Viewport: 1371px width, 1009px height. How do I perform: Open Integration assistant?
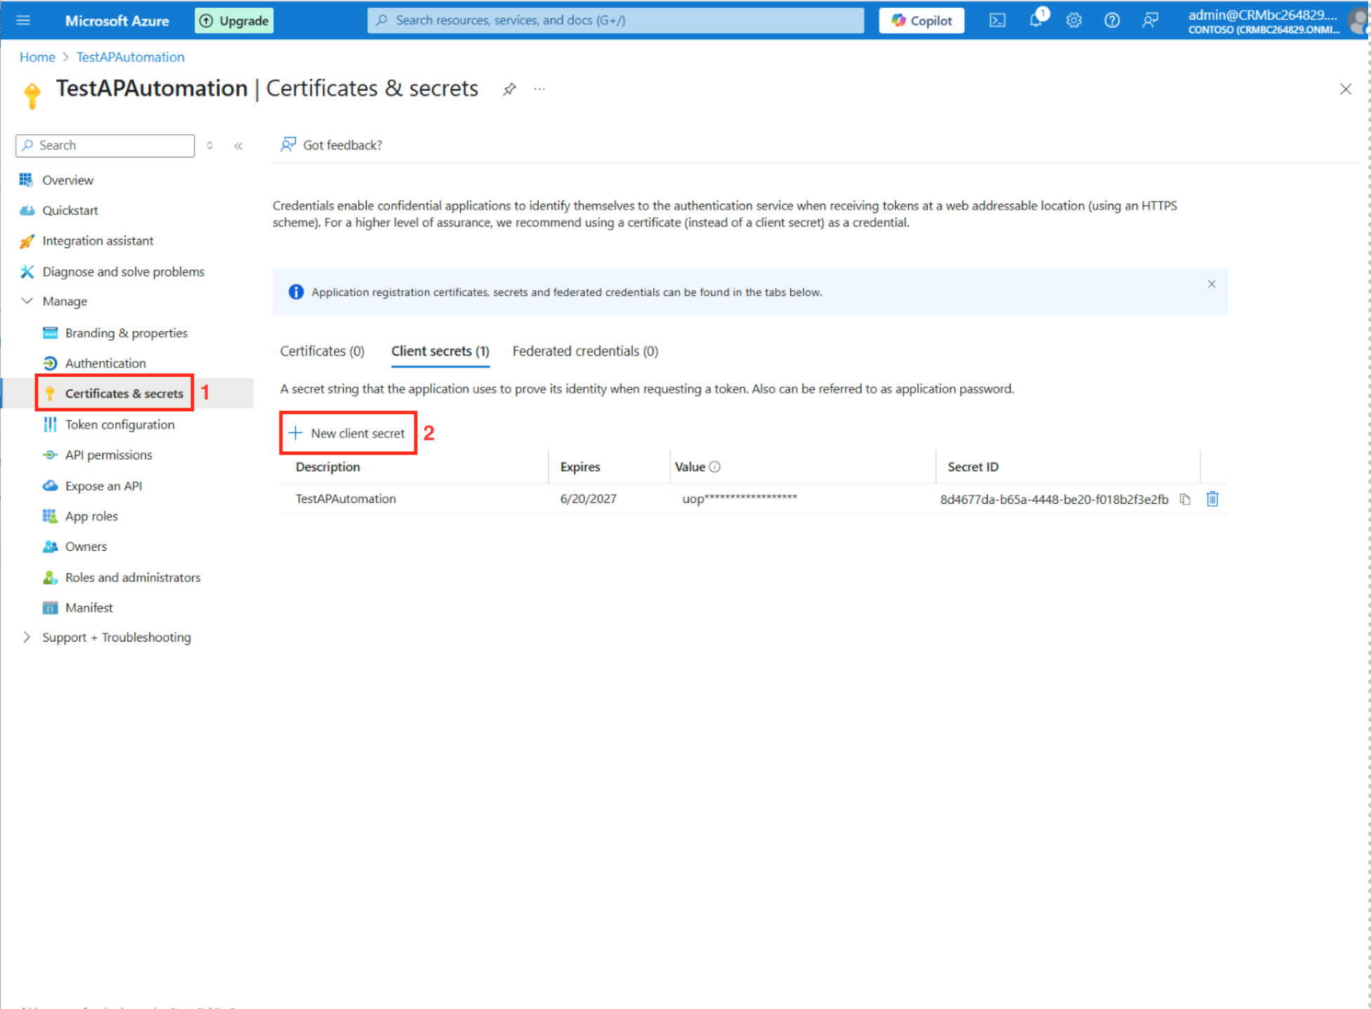[98, 241]
